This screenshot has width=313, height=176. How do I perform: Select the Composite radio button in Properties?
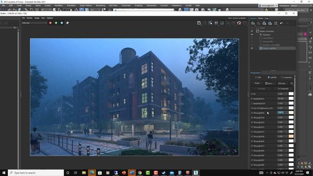282,77
